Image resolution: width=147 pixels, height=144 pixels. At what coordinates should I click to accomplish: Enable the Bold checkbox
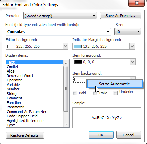(x=75, y=93)
